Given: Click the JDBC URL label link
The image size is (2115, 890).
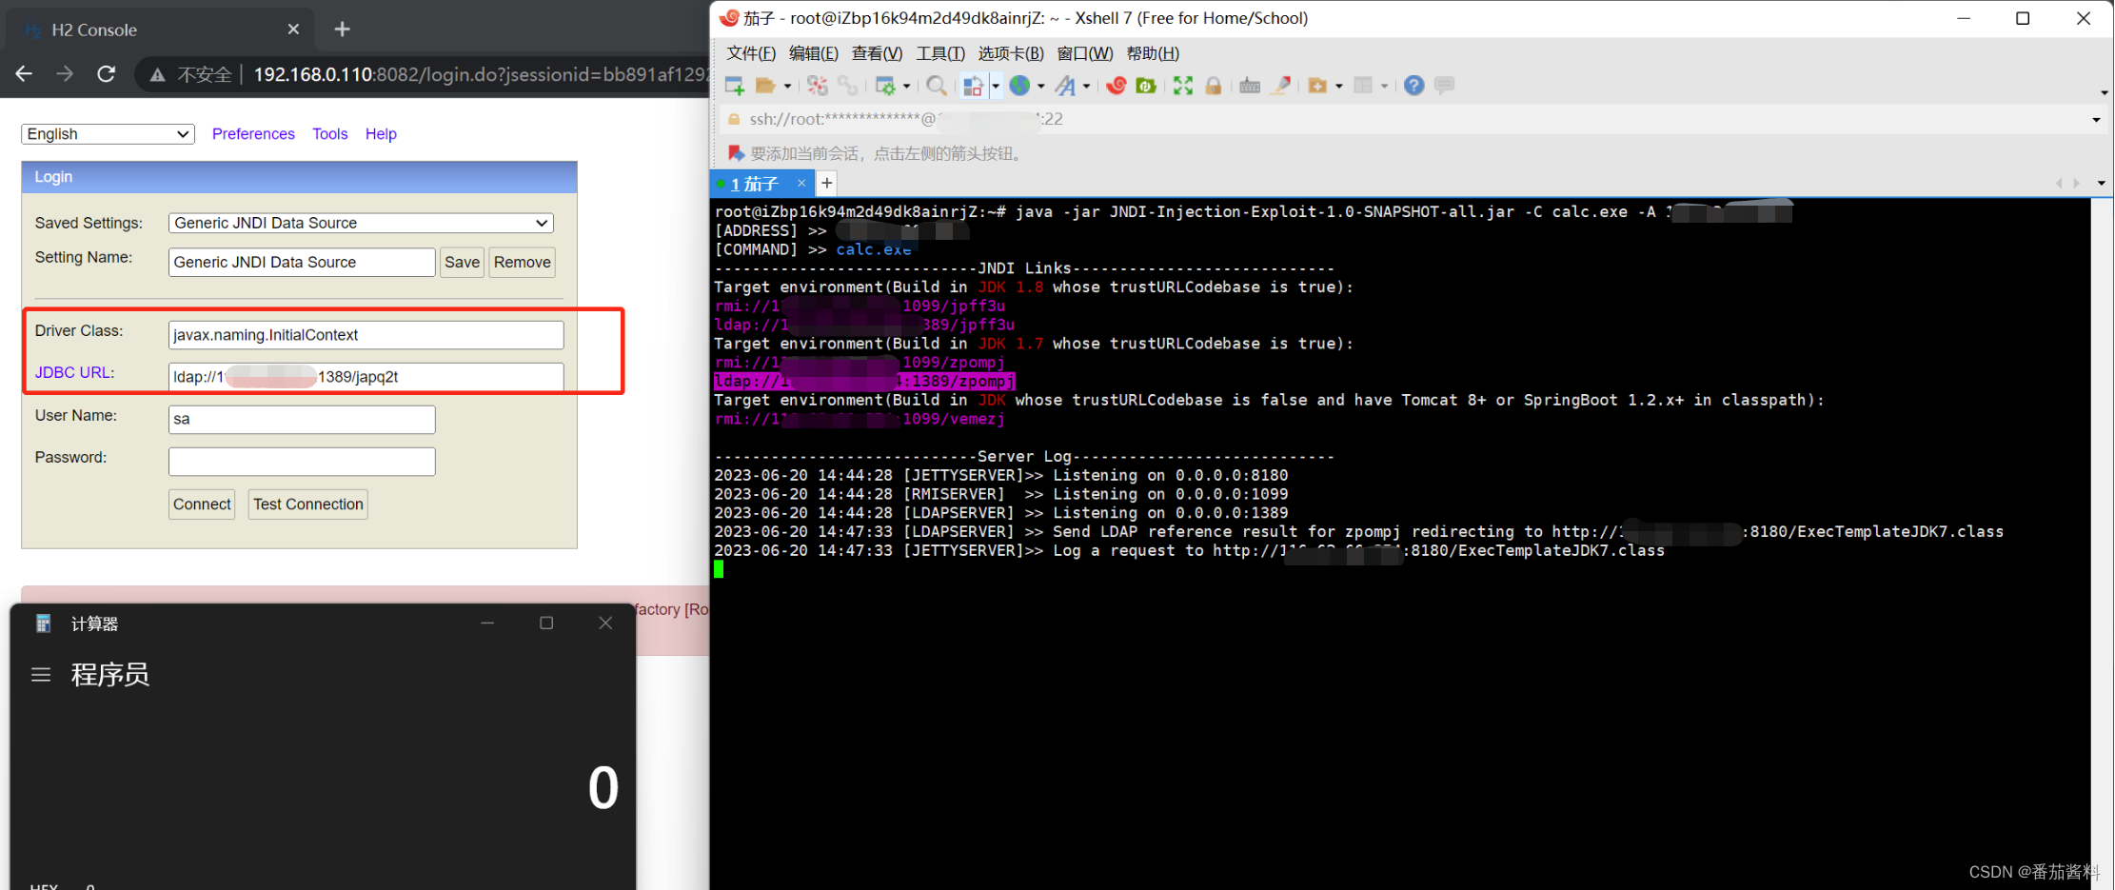Looking at the screenshot, I should pos(74,372).
